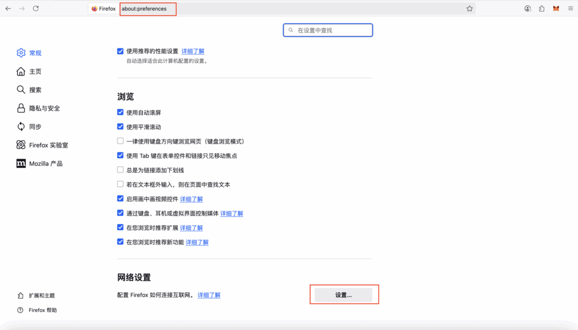The width and height of the screenshot is (578, 330).
Task: Open Firefox 实验室 in the sidebar
Action: pyautogui.click(x=48, y=145)
